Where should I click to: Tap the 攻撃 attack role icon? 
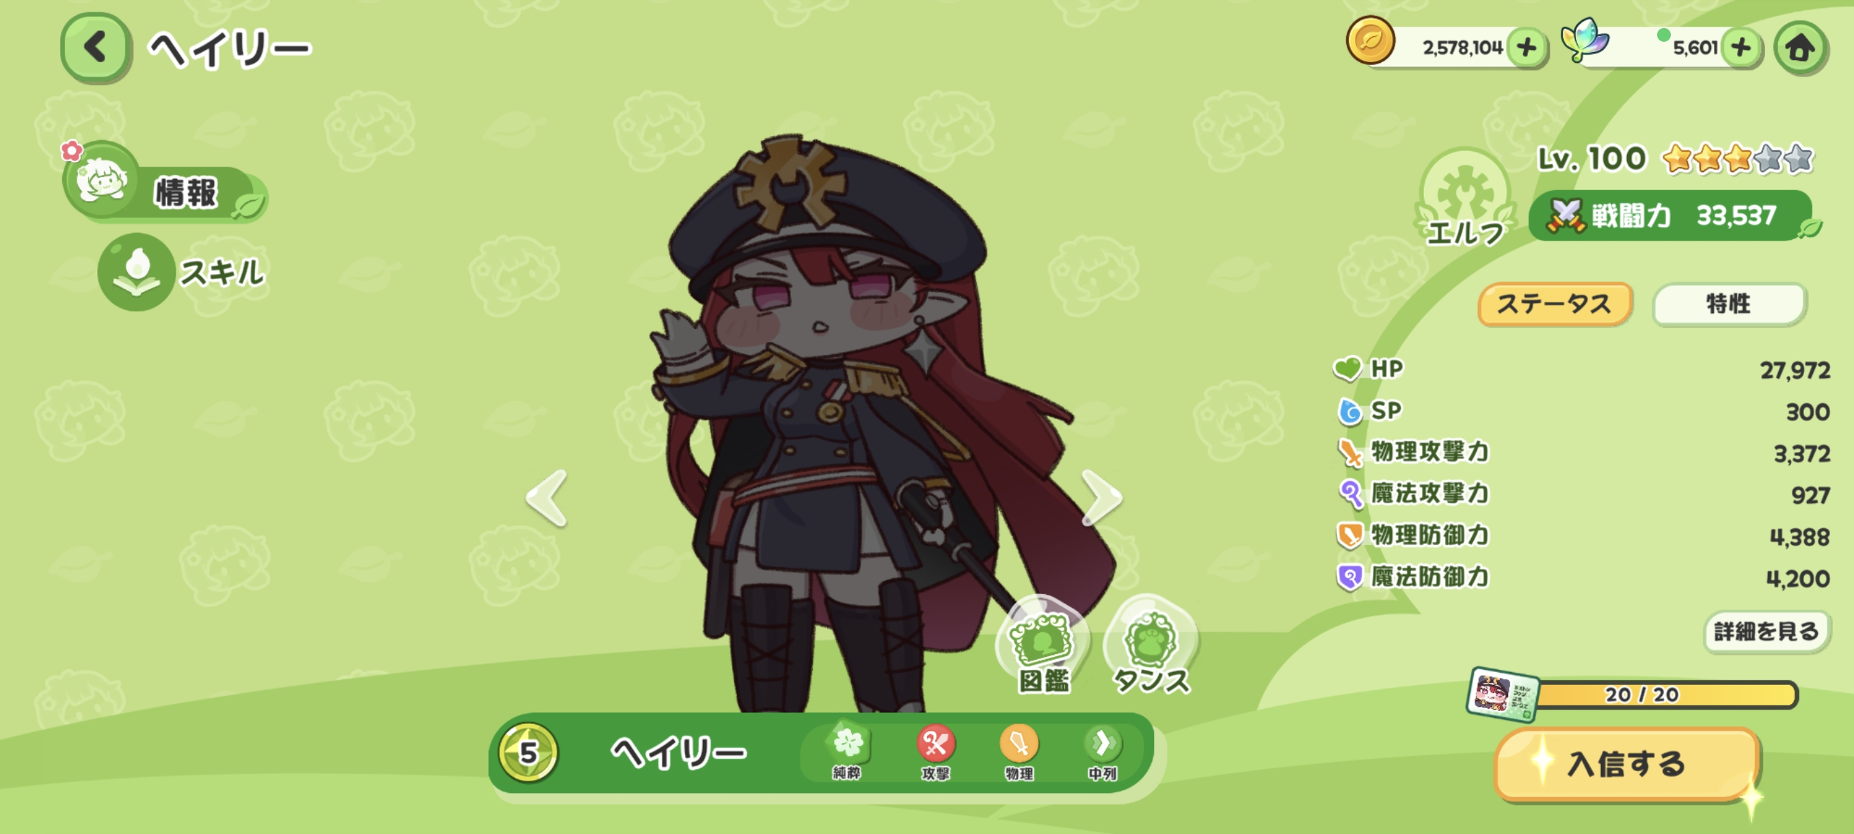pos(936,753)
